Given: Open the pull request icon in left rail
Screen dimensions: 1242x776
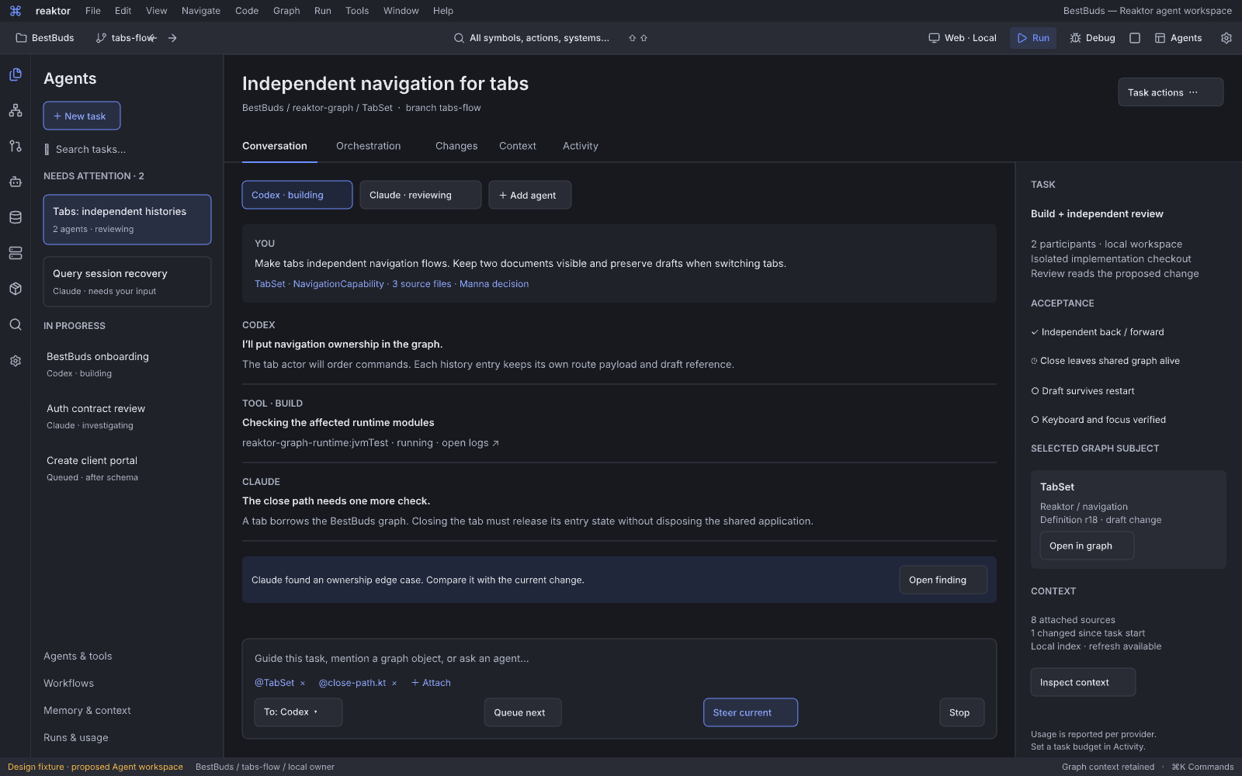Looking at the screenshot, I should point(16,146).
